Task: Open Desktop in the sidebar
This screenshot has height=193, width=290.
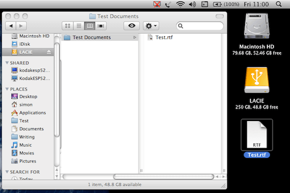Action: [x=24, y=96]
